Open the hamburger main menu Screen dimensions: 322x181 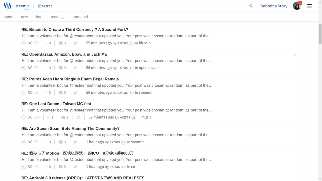[309, 6]
